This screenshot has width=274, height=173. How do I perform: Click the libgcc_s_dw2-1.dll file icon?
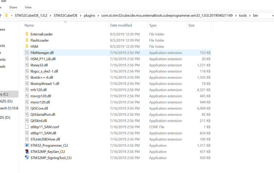[27, 71]
